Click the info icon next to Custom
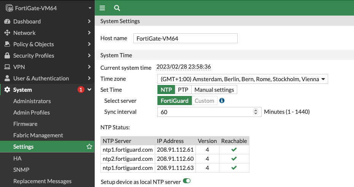 coord(222,101)
